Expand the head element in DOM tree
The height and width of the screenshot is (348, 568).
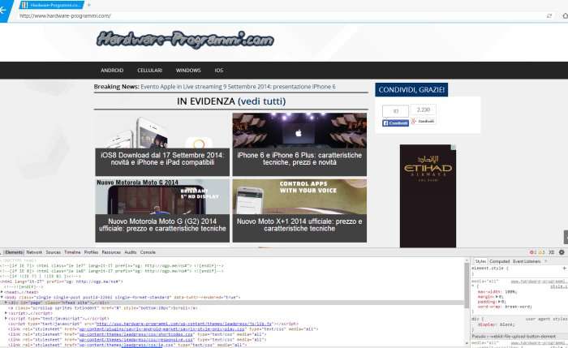pos(3,291)
